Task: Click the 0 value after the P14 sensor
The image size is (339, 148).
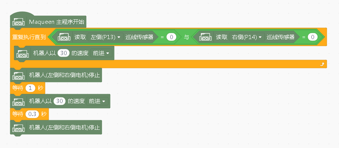Action: pyautogui.click(x=313, y=37)
